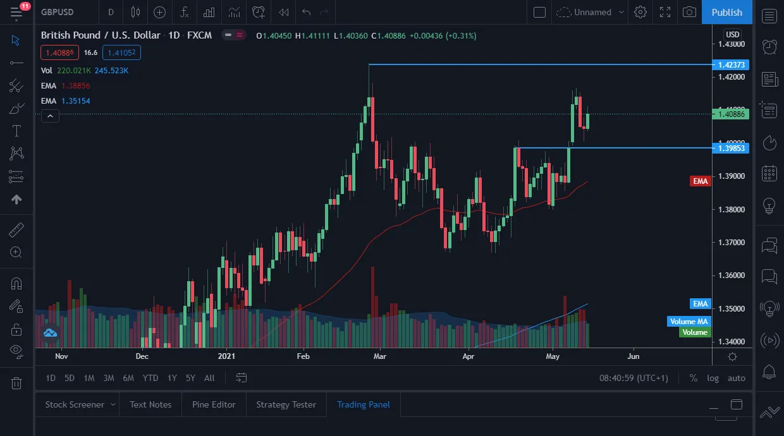
Task: Activate the zoom in tool
Action: (16, 252)
